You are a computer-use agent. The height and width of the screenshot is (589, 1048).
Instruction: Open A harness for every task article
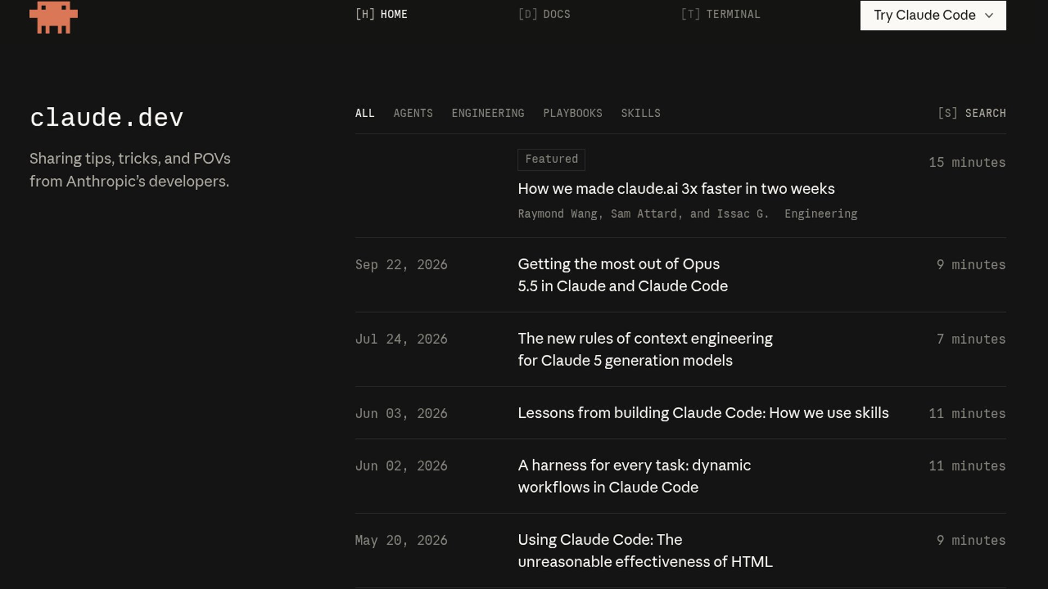click(634, 476)
